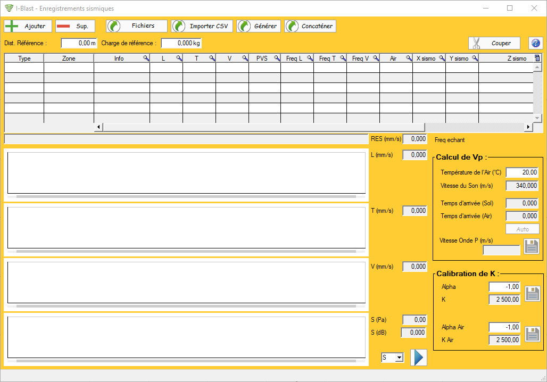Save Alpha and K with floppy icon
The image size is (547, 382).
pos(532,293)
